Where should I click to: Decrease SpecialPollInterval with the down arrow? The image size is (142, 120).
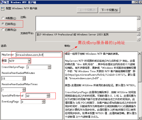click(48, 97)
